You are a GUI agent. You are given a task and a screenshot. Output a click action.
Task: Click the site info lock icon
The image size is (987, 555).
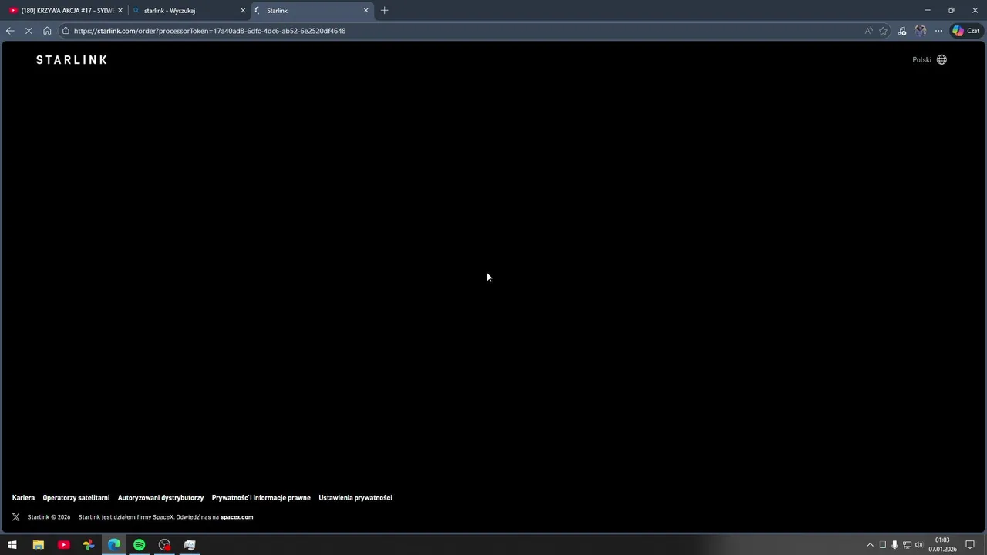pyautogui.click(x=66, y=31)
